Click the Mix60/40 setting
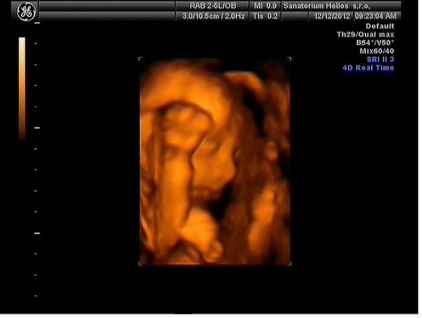The width and height of the screenshot is (422, 318). 377,51
